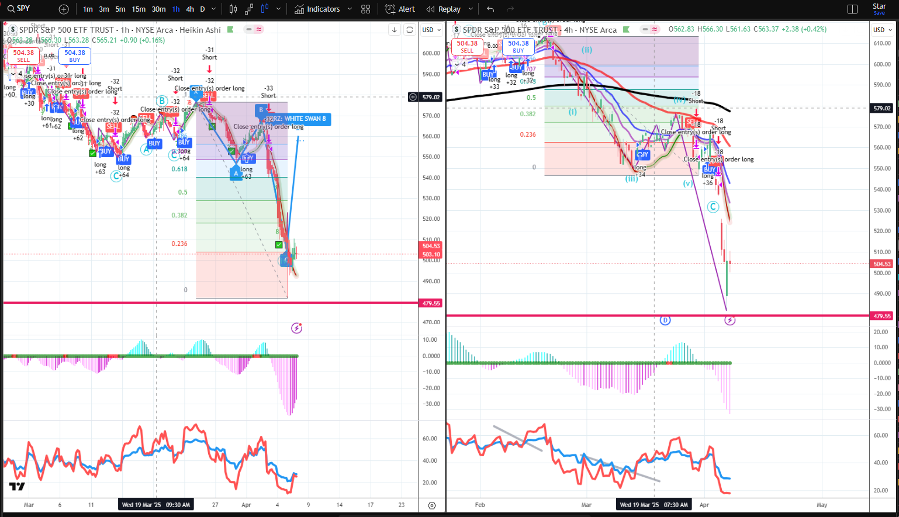Viewport: 899px width, 517px height.
Task: Click the 504.53 current price label on the 4h axis
Action: (882, 264)
